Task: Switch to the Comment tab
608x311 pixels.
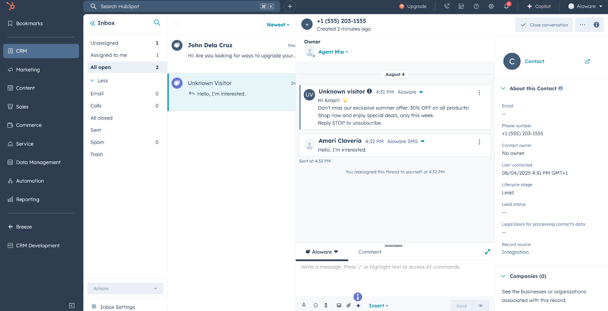Action: pos(370,252)
